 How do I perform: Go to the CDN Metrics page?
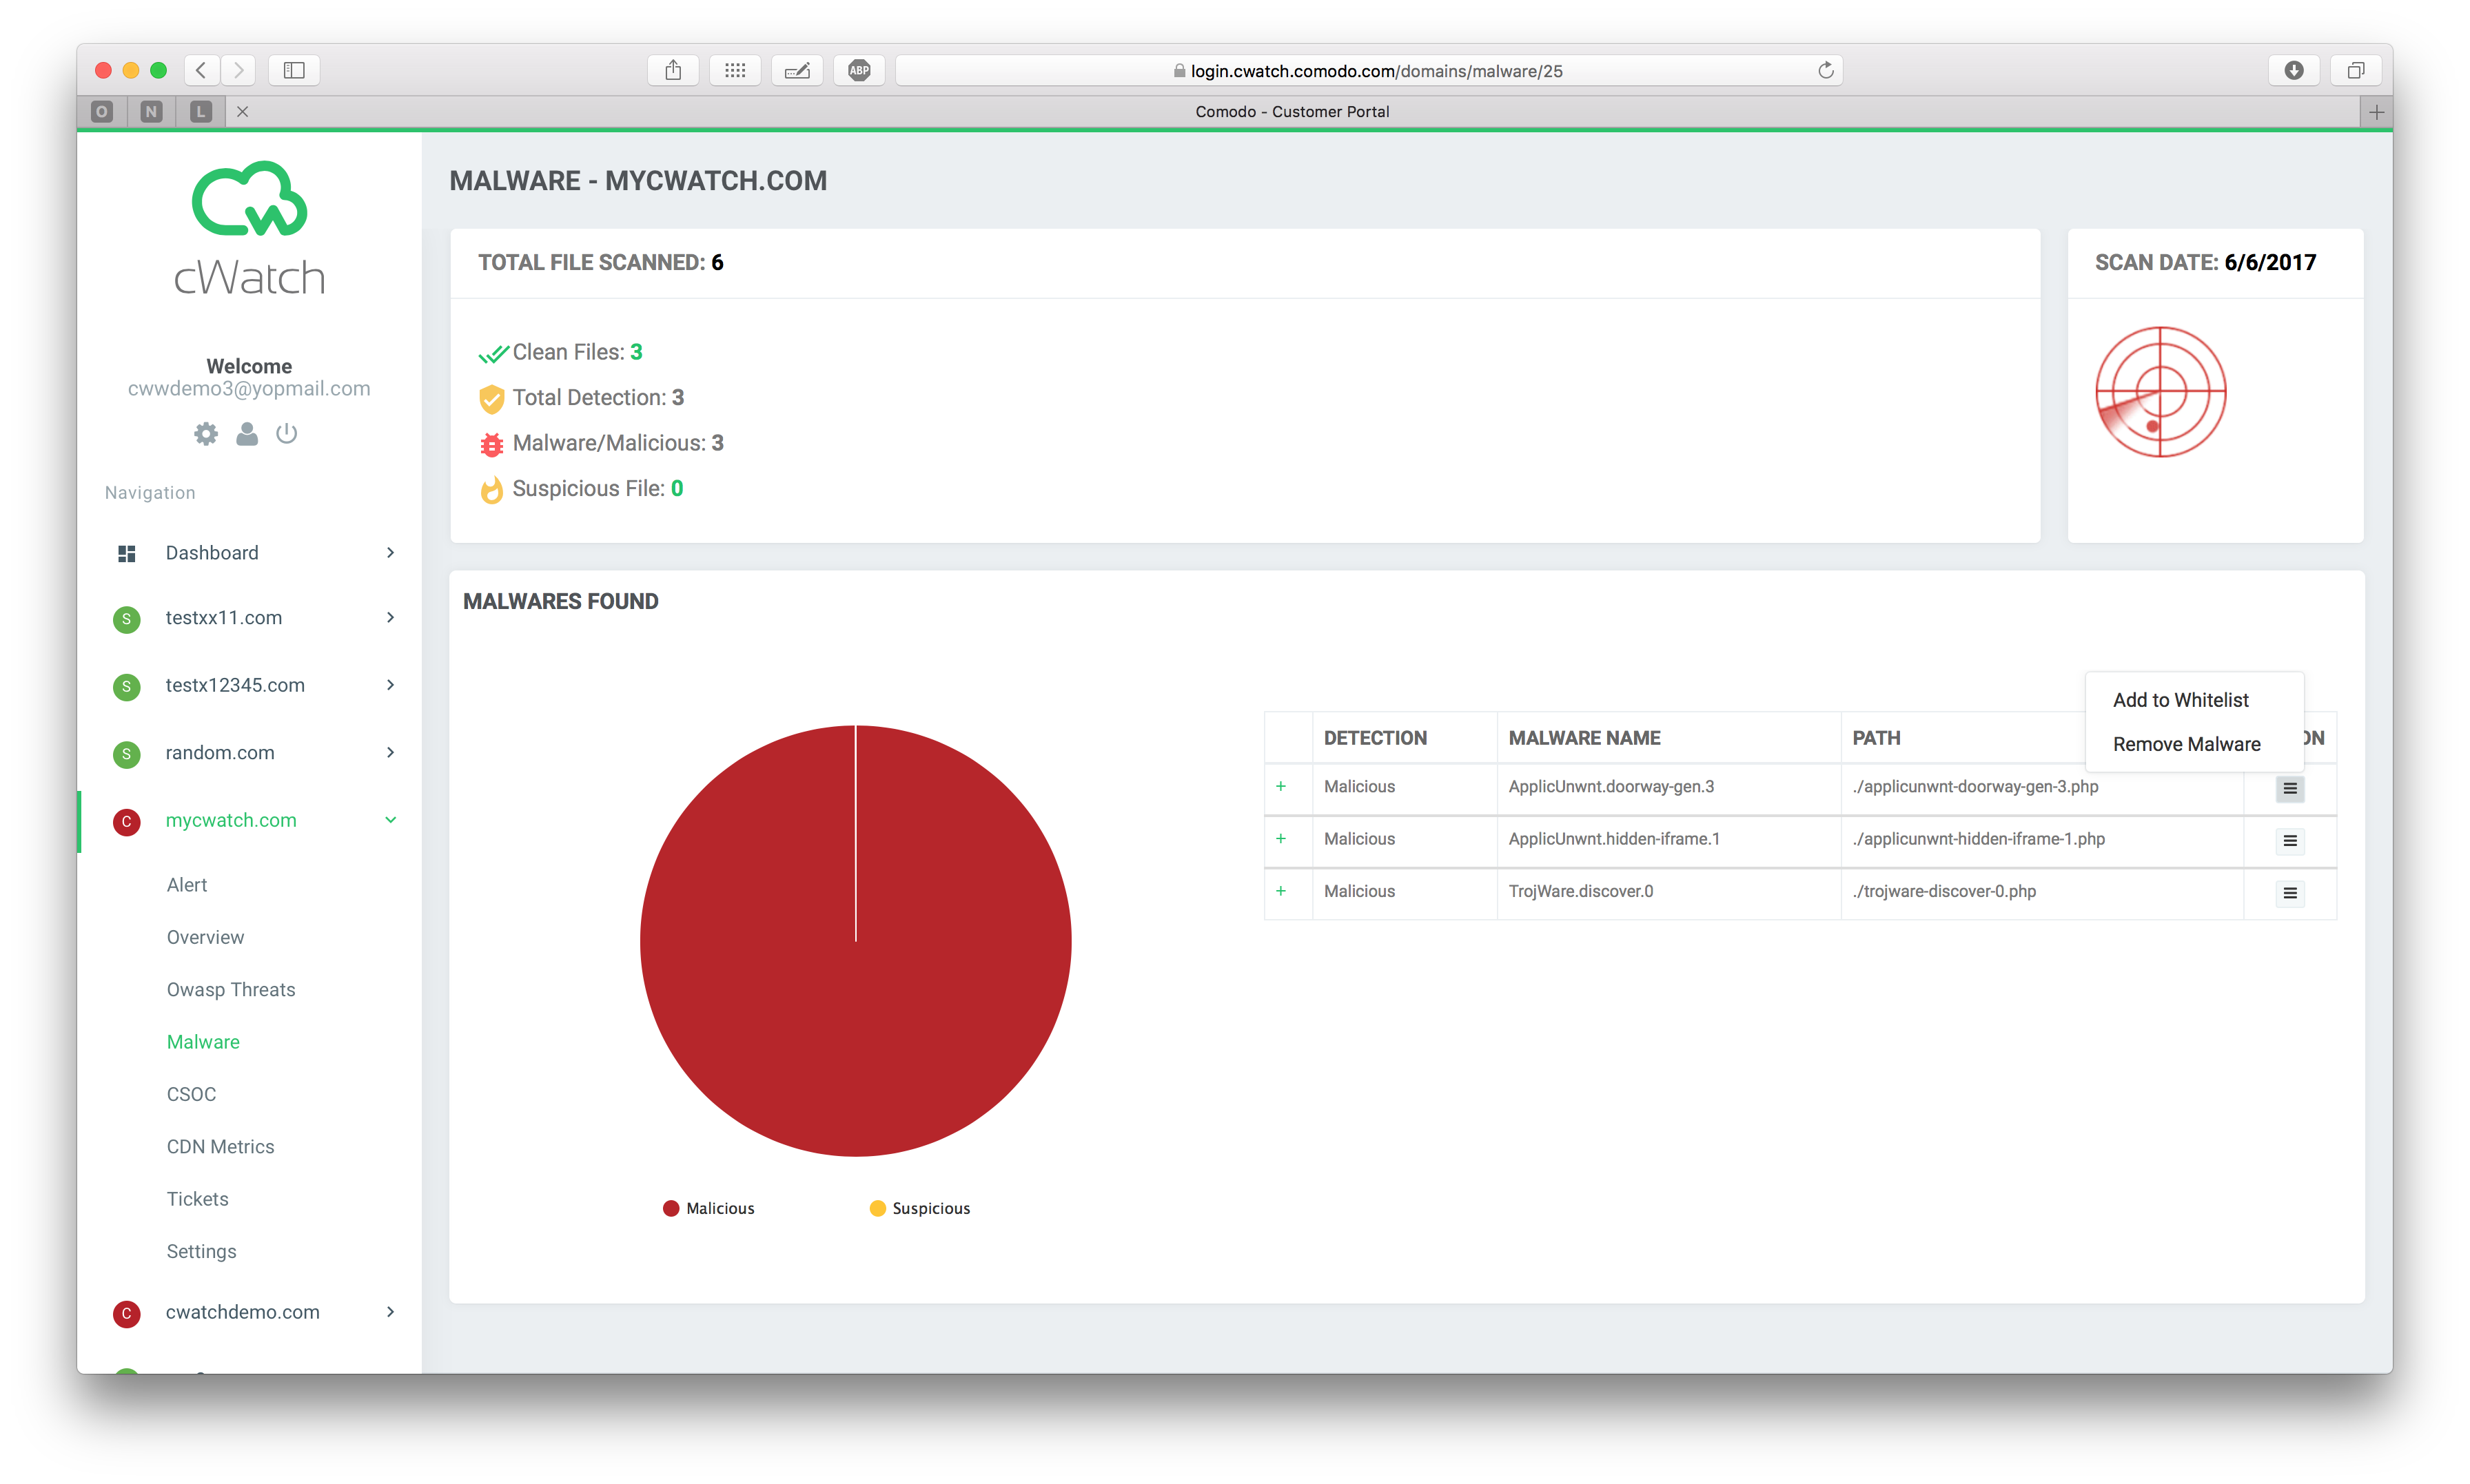(220, 1146)
